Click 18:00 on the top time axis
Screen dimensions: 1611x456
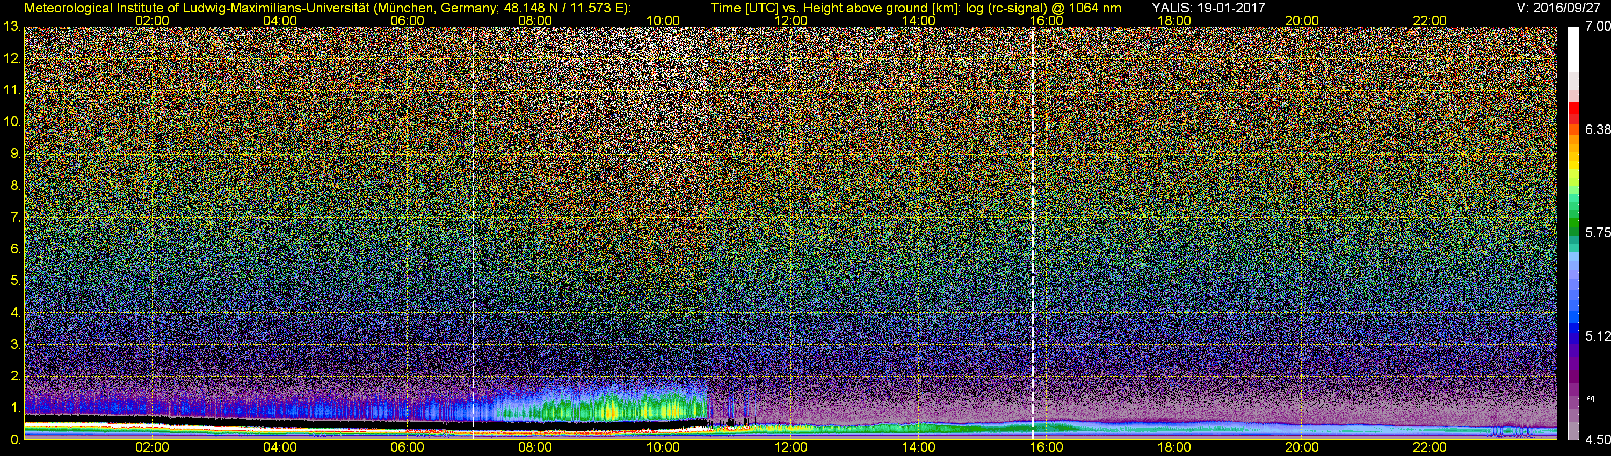[1174, 20]
